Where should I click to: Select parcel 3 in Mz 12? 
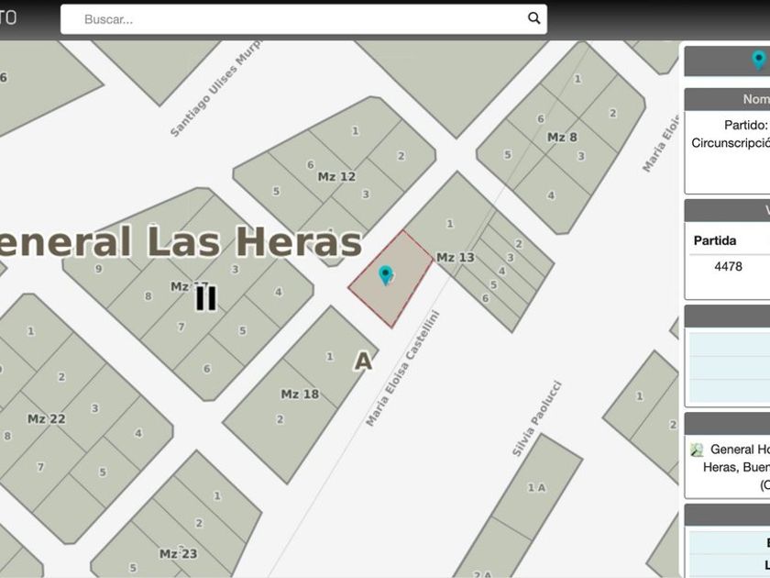pos(366,195)
